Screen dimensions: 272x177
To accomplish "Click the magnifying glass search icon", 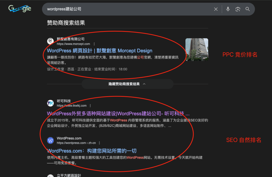I will 248,9.
